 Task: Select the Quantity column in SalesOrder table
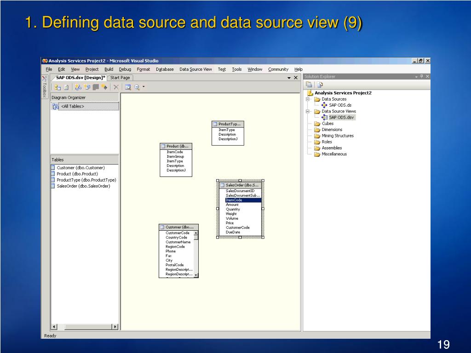pyautogui.click(x=233, y=209)
